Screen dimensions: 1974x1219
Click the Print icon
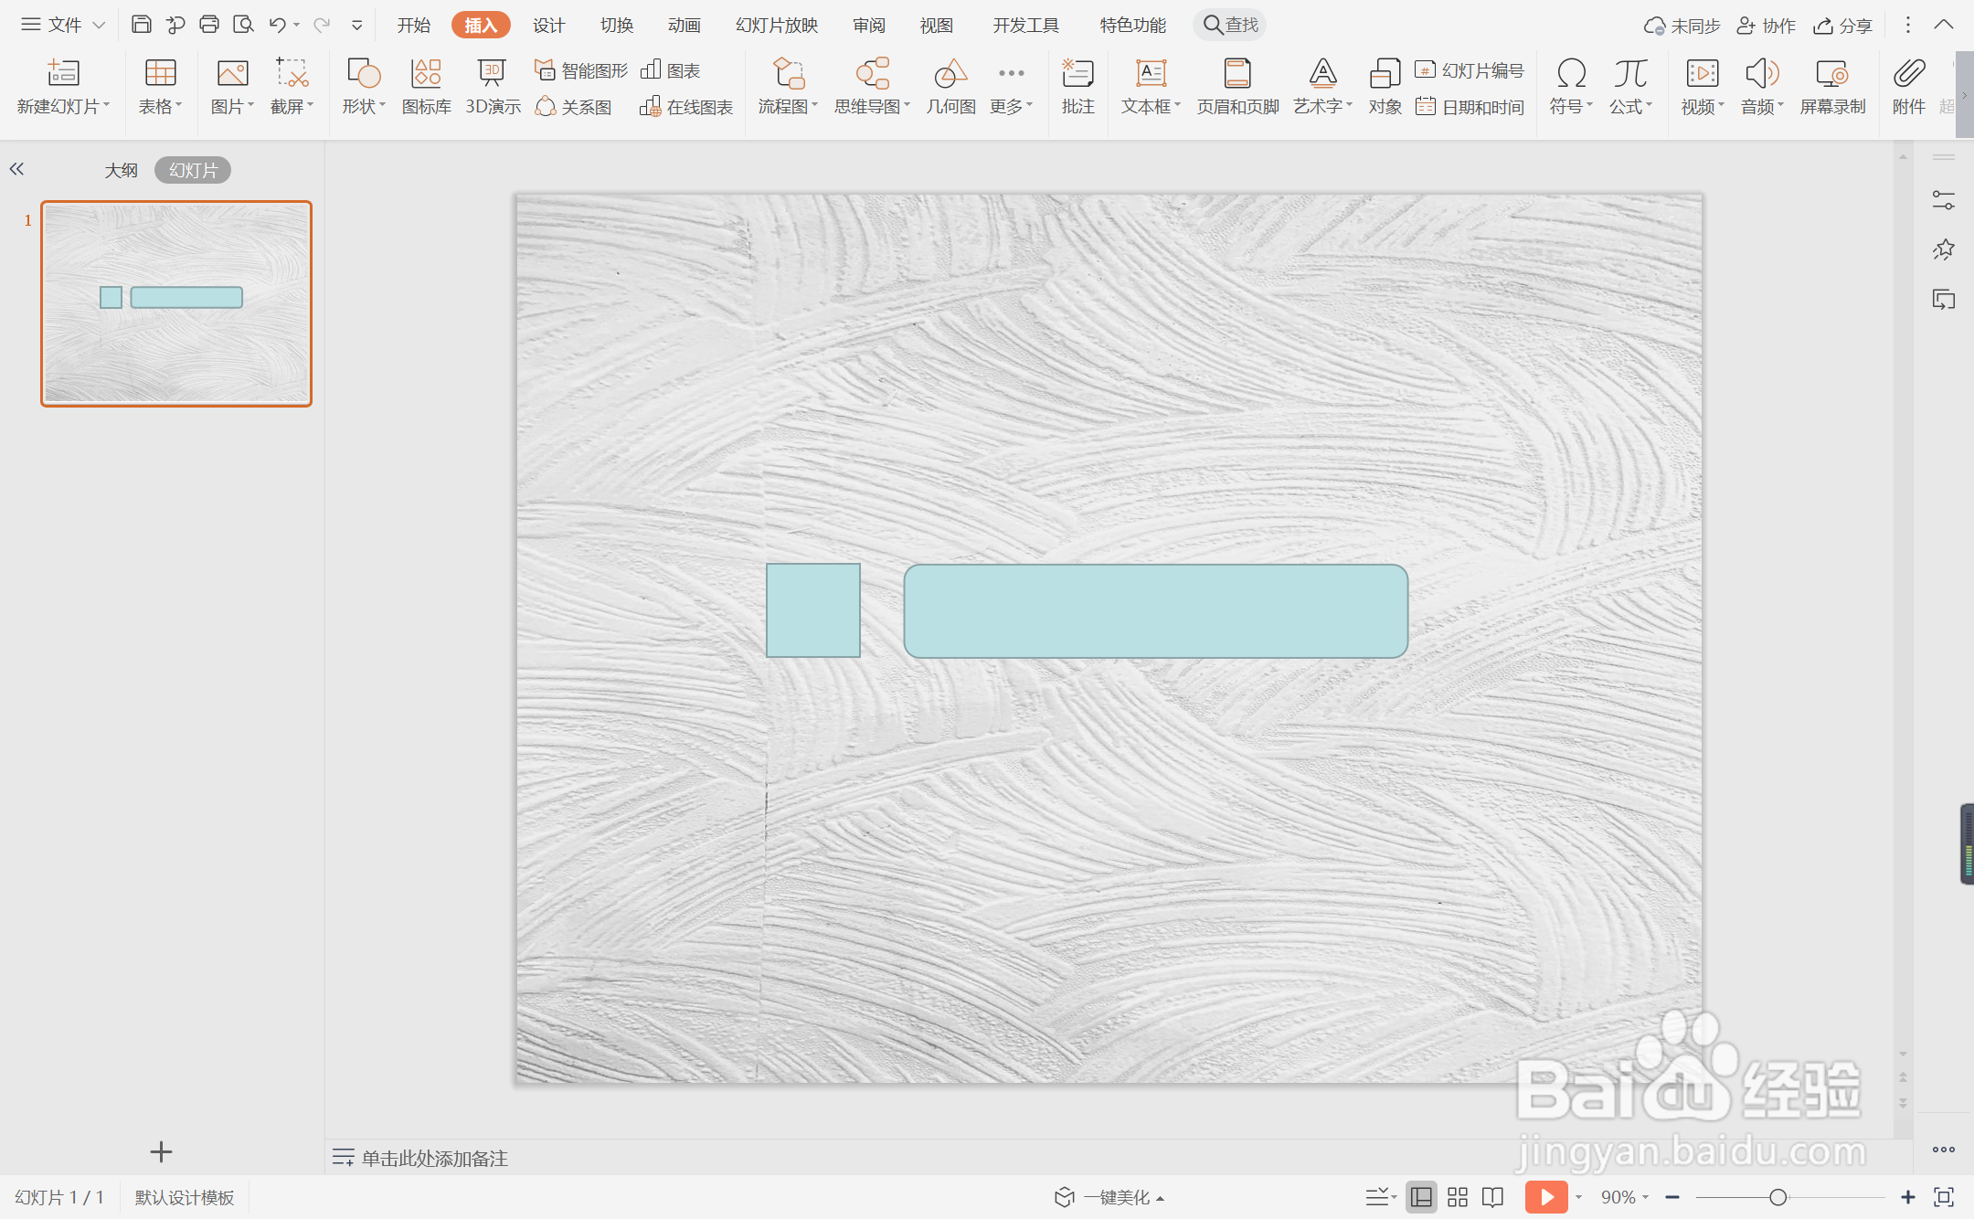[x=209, y=25]
